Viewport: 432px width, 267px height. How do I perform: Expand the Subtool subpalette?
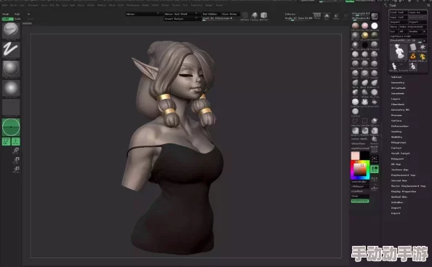point(396,77)
